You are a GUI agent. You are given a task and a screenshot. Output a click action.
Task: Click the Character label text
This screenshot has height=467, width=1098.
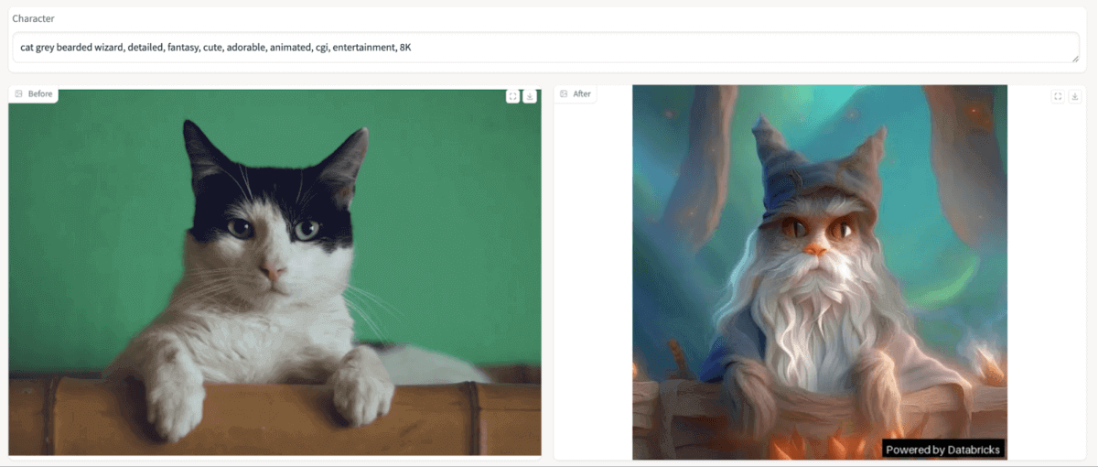click(x=33, y=18)
